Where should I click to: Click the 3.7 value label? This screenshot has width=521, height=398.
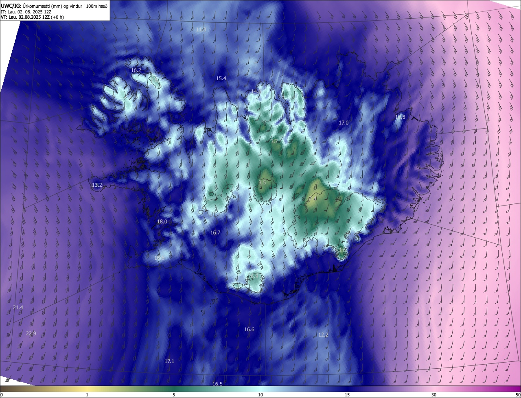coord(274,142)
